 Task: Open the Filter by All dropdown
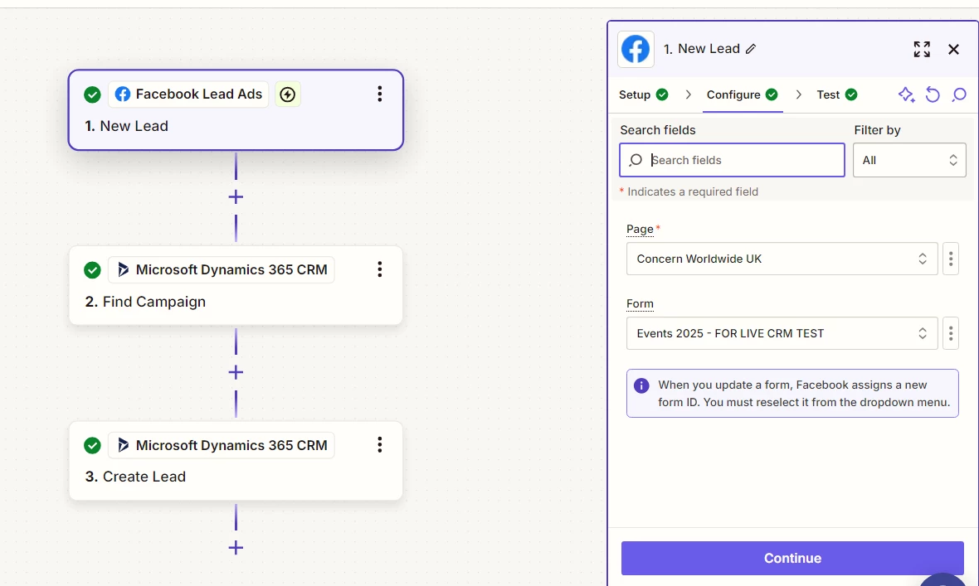(909, 161)
